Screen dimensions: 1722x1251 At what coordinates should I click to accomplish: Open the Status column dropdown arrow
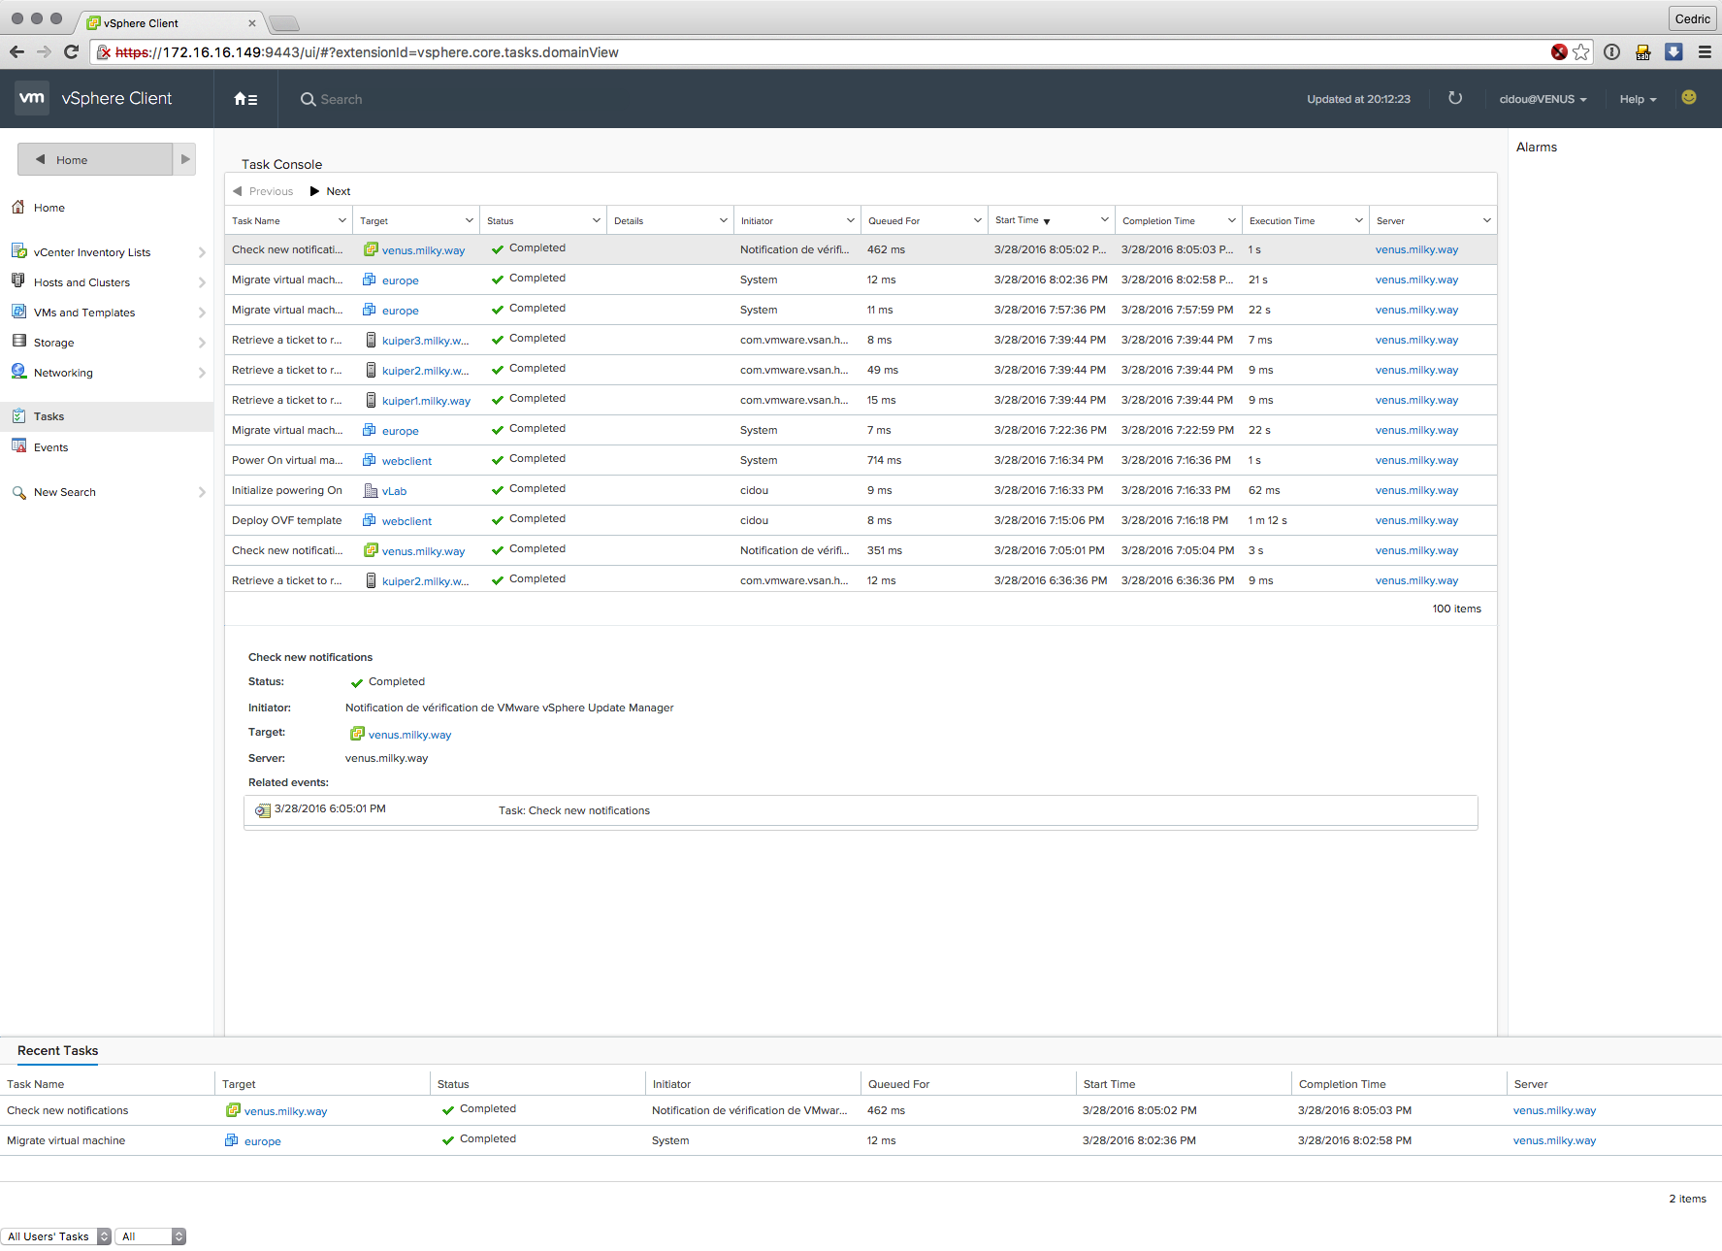point(597,220)
